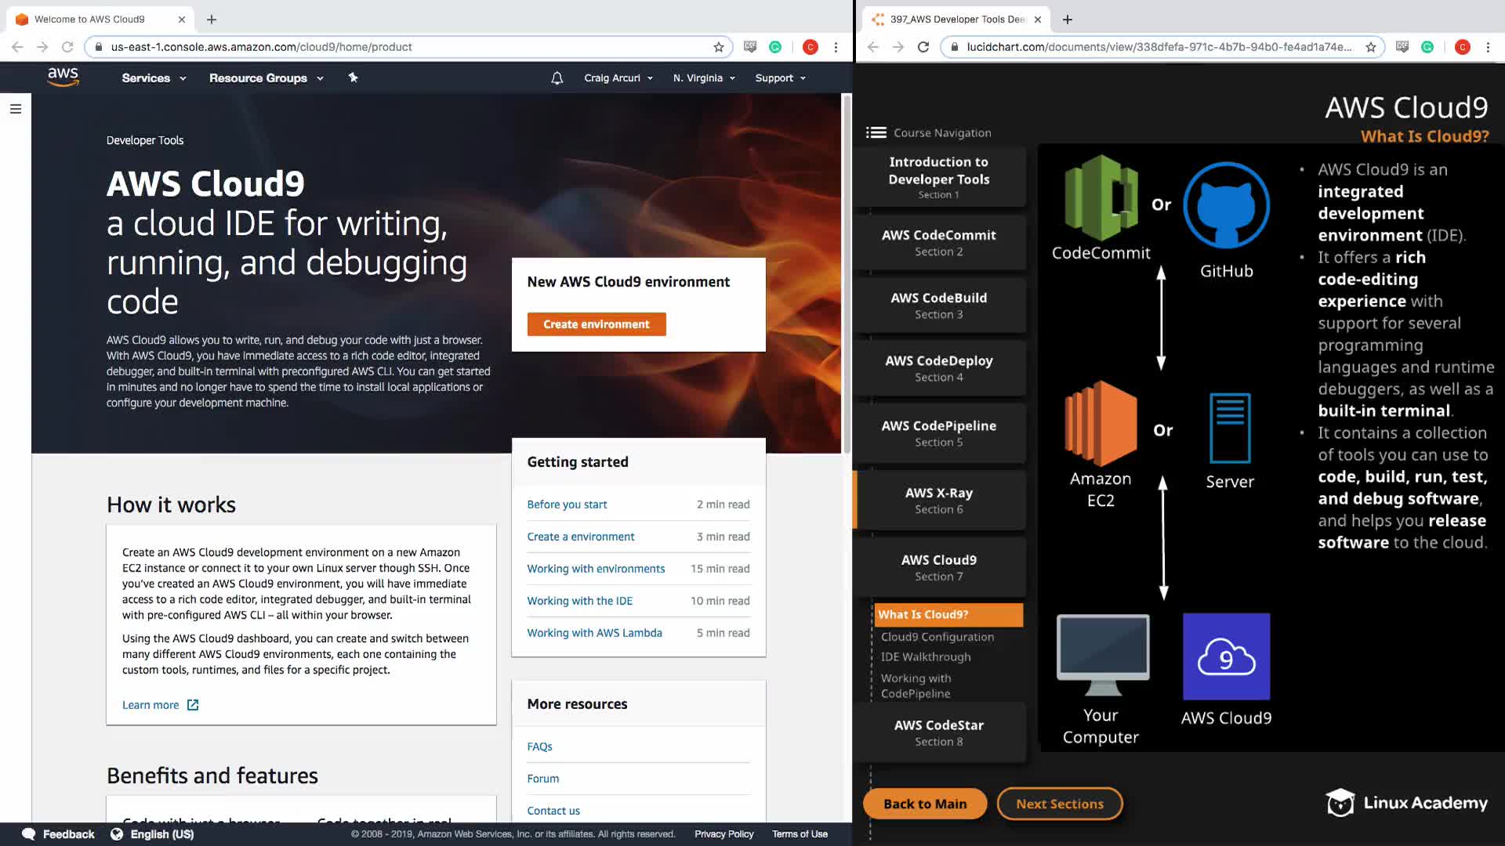Open the Craig Arcuri account menu
The width and height of the screenshot is (1505, 846).
pos(618,78)
